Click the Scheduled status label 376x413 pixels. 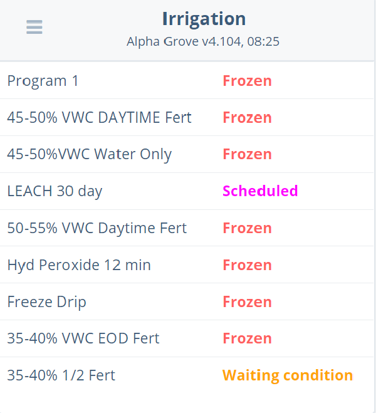(260, 191)
